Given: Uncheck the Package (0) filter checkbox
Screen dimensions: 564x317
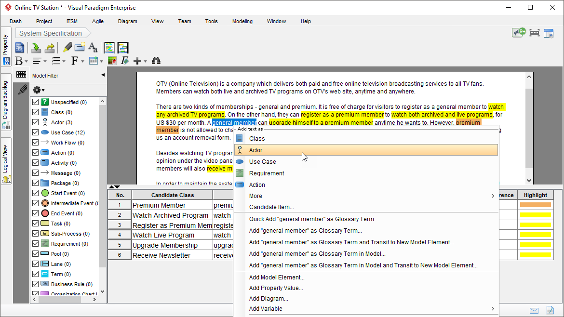Looking at the screenshot, I should pos(36,183).
